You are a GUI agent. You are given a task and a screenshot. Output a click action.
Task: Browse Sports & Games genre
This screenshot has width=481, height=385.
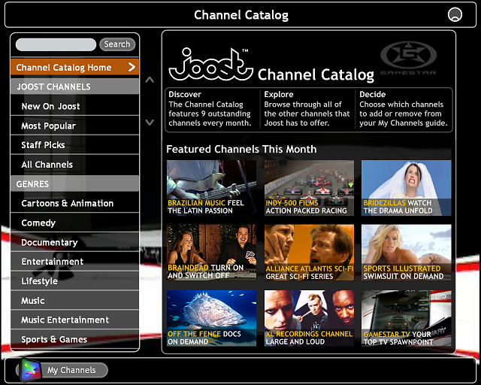click(x=75, y=339)
